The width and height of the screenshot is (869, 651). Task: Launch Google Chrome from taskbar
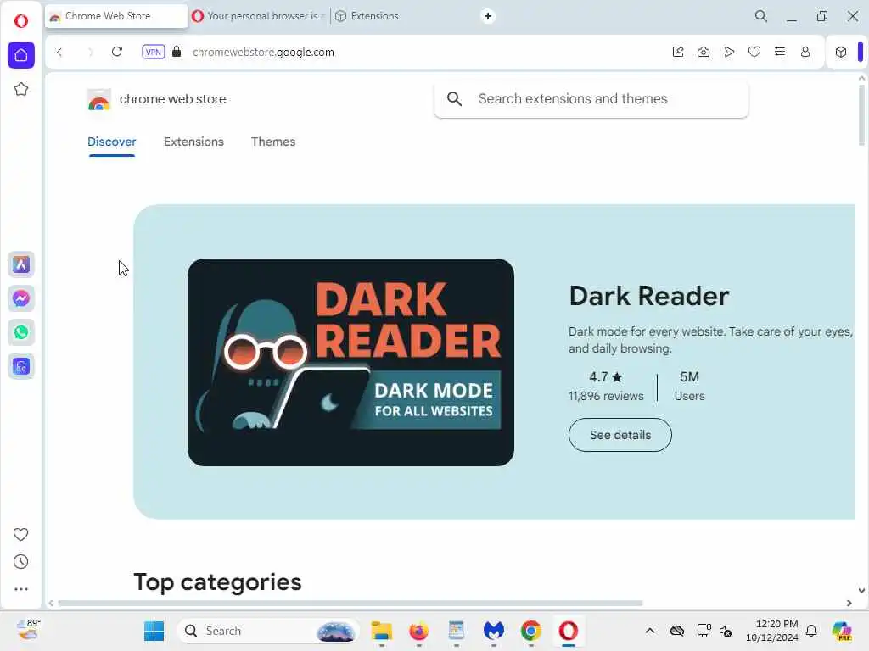point(531,631)
